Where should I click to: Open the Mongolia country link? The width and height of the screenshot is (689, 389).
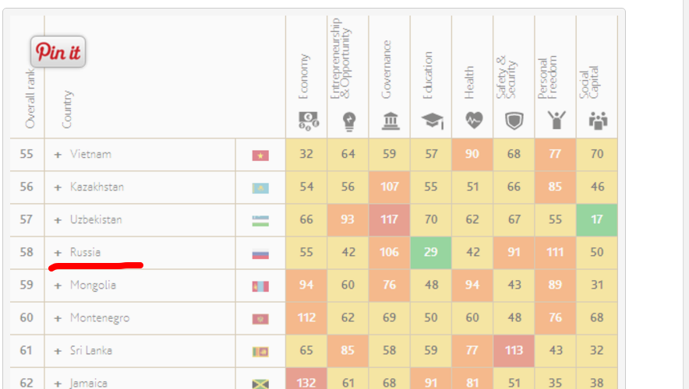click(93, 285)
